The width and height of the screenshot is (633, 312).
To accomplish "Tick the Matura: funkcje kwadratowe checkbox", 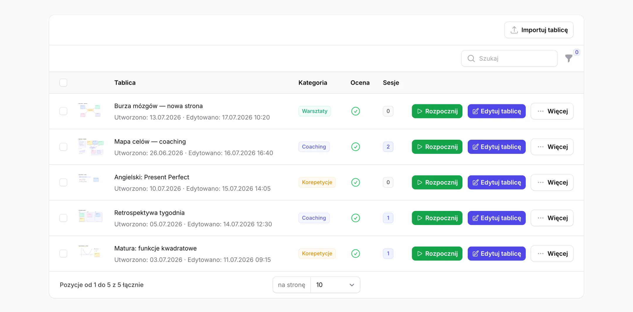I will click(63, 254).
